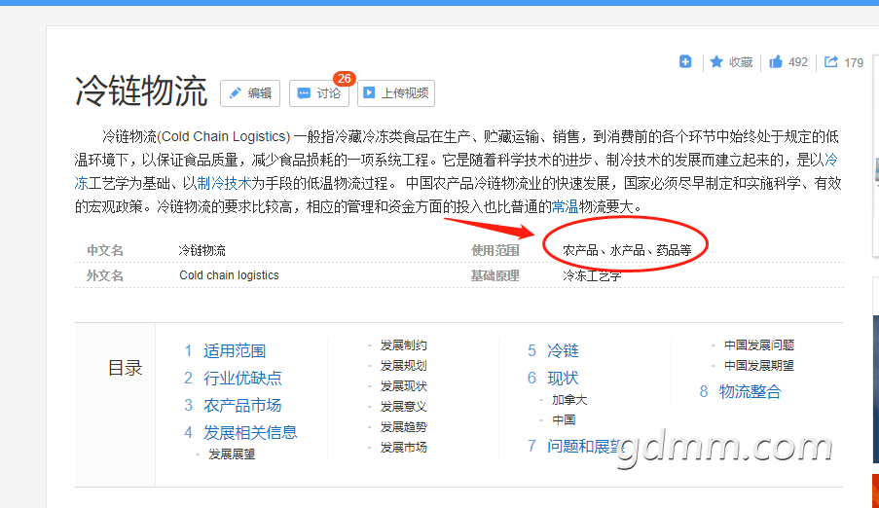Click the 使用范围 field label
Screen dimensions: 879x508
495,250
